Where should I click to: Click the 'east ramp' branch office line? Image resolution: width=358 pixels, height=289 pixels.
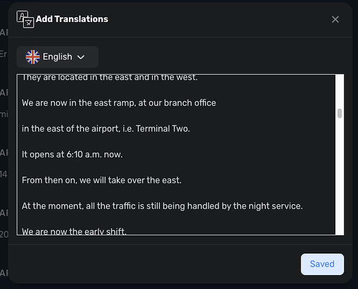[119, 103]
